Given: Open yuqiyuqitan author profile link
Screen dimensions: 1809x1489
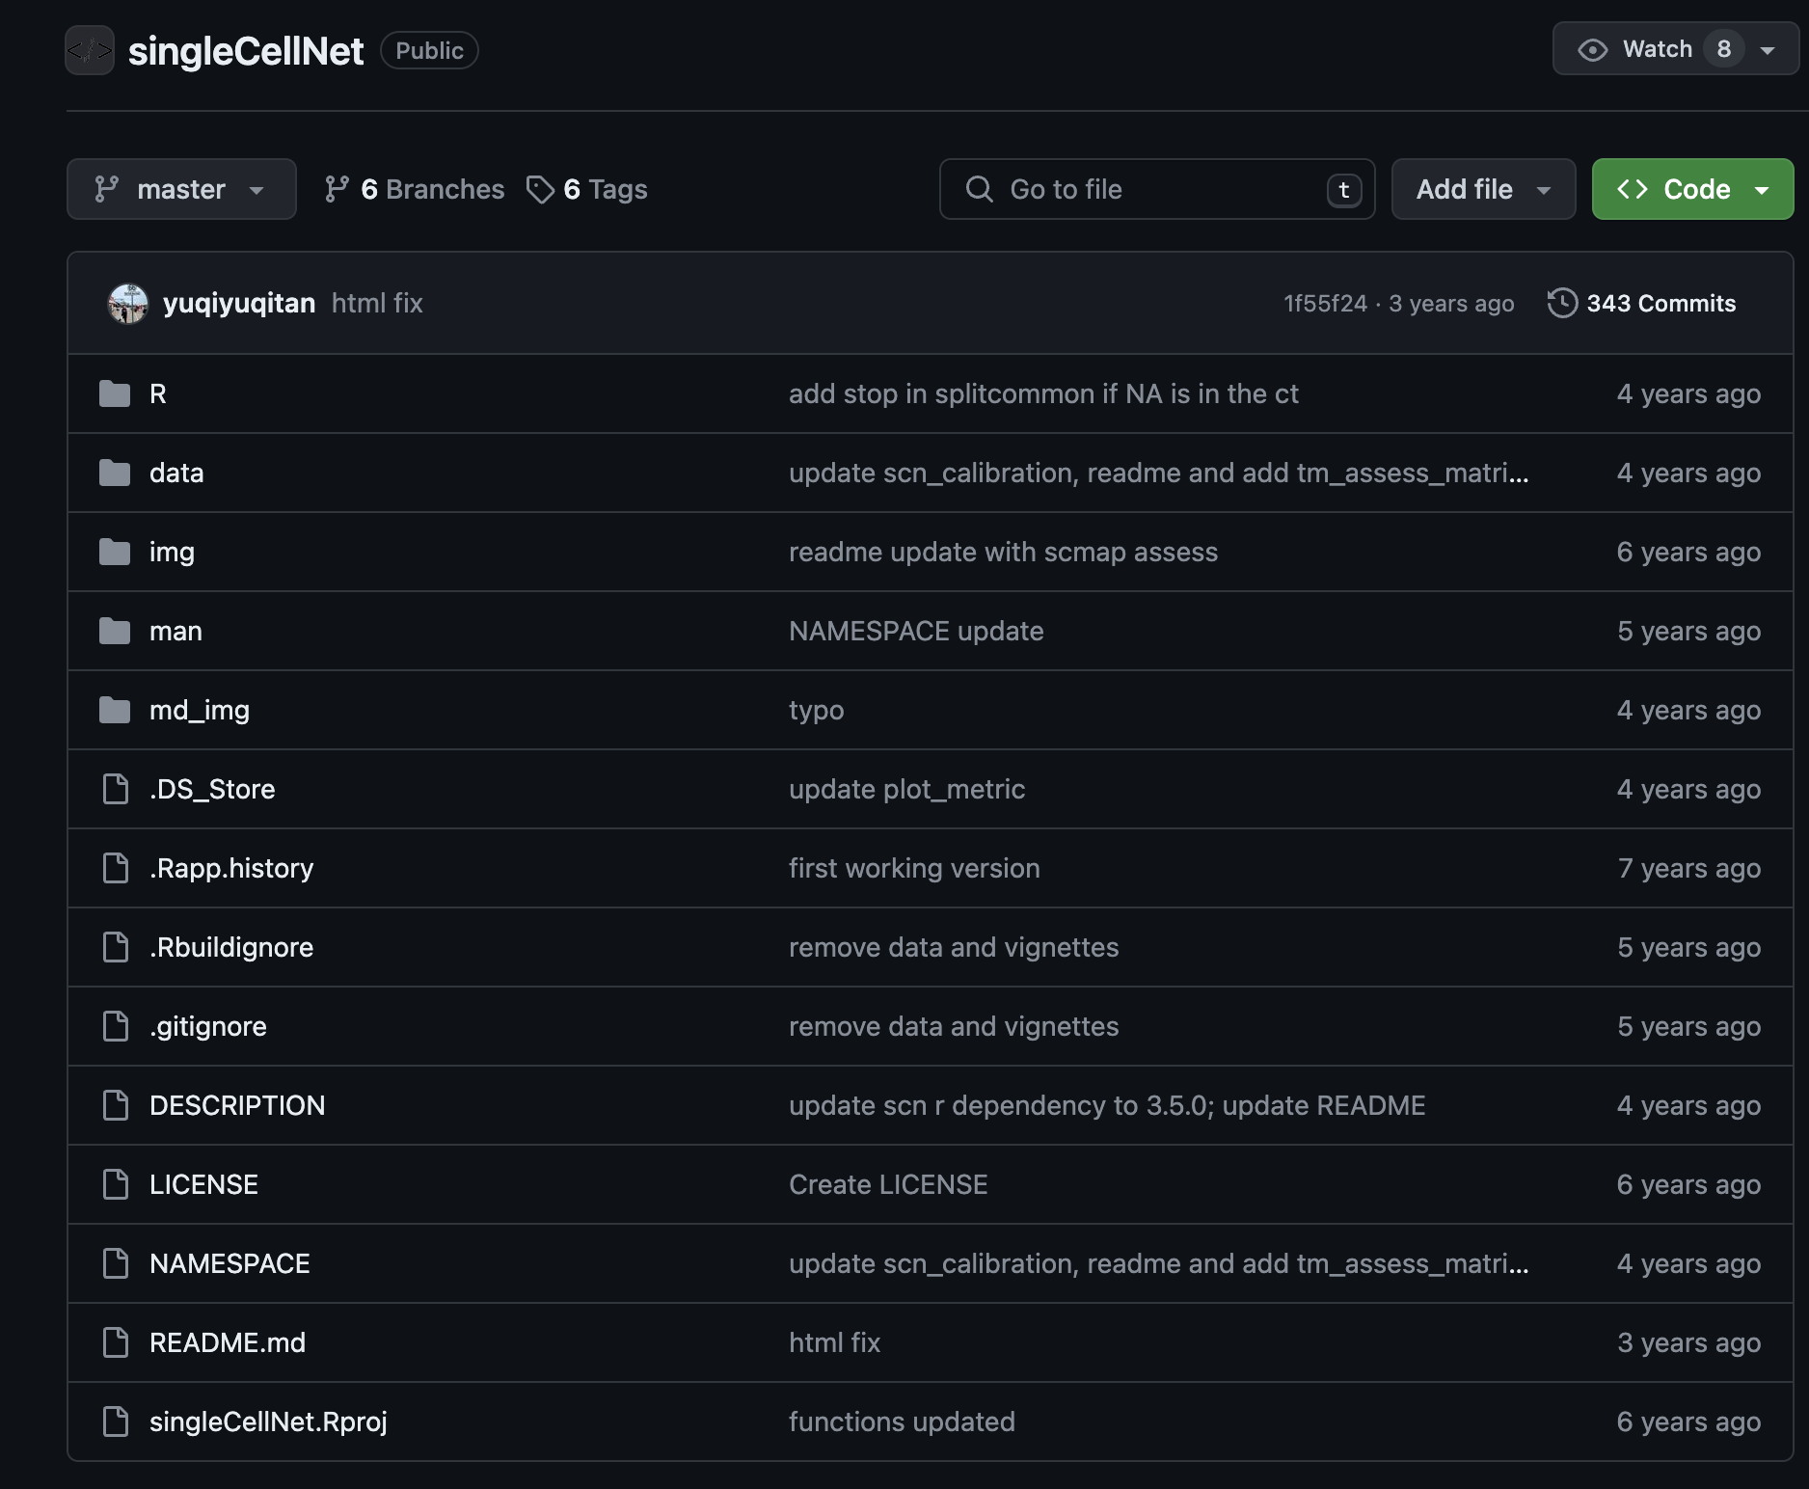Looking at the screenshot, I should coord(239,303).
